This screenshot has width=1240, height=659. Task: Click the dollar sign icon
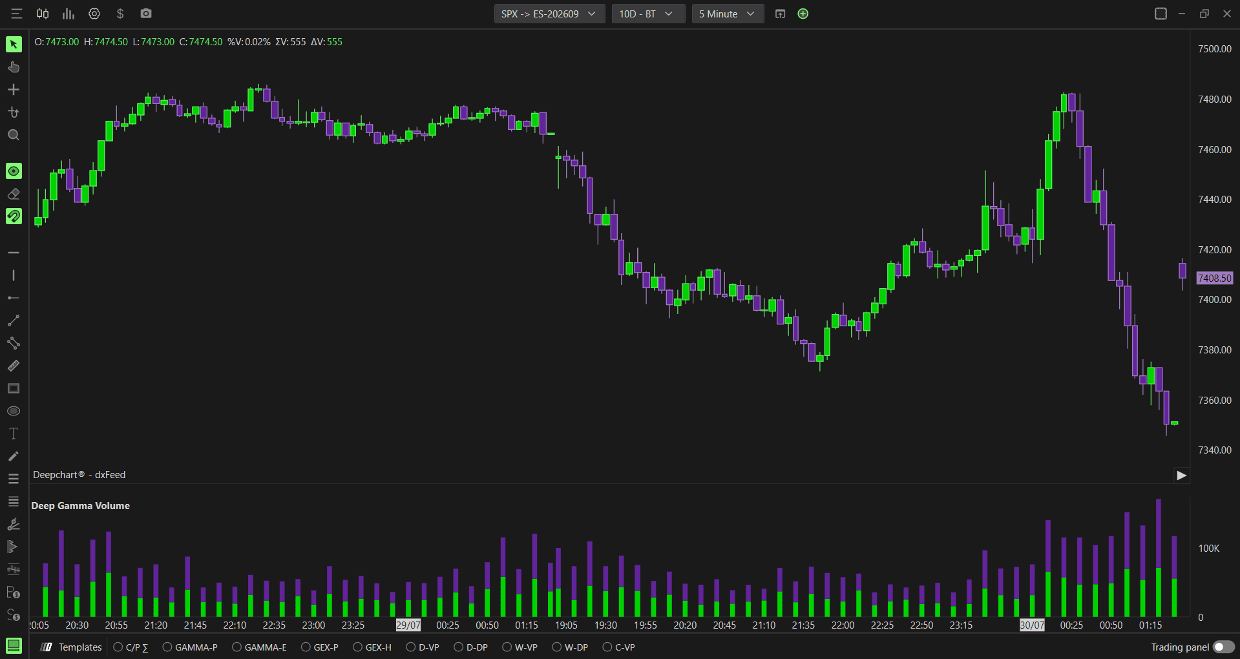click(x=120, y=14)
